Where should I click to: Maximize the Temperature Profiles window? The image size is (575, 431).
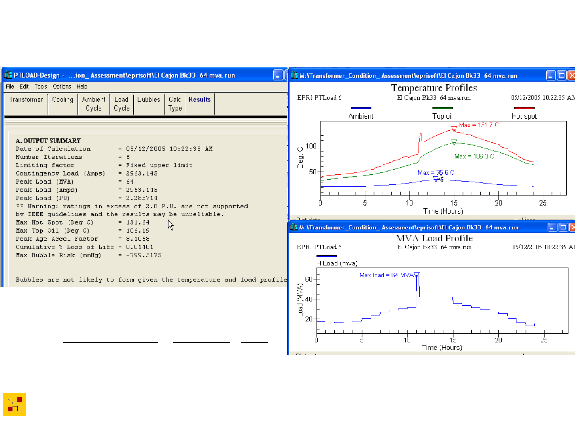pos(561,75)
